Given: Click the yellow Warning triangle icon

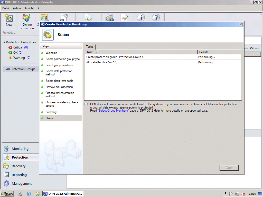Looking at the screenshot, I should pos(10,58).
